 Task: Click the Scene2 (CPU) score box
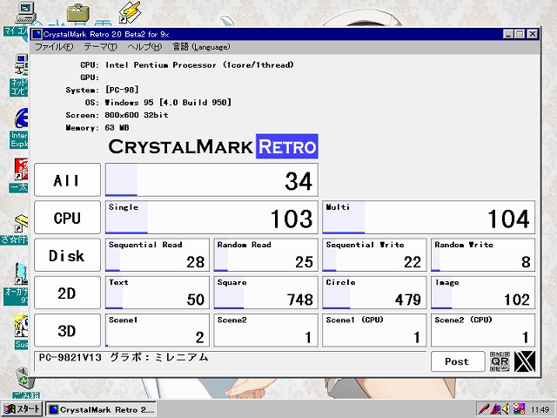point(483,331)
